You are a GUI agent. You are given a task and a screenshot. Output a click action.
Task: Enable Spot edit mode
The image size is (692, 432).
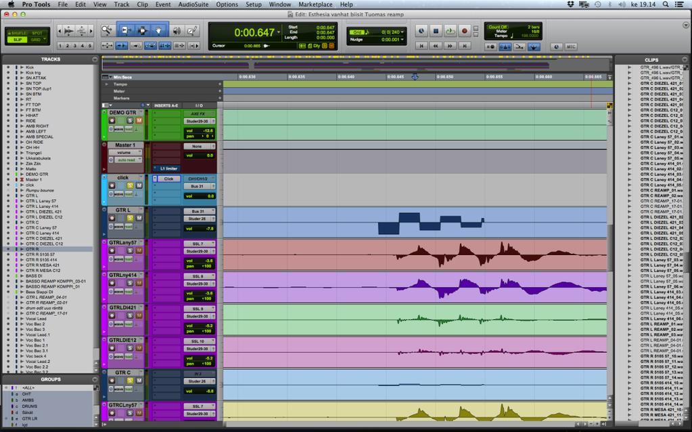click(37, 33)
